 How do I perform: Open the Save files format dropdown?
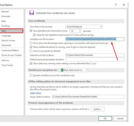[x=84, y=27]
